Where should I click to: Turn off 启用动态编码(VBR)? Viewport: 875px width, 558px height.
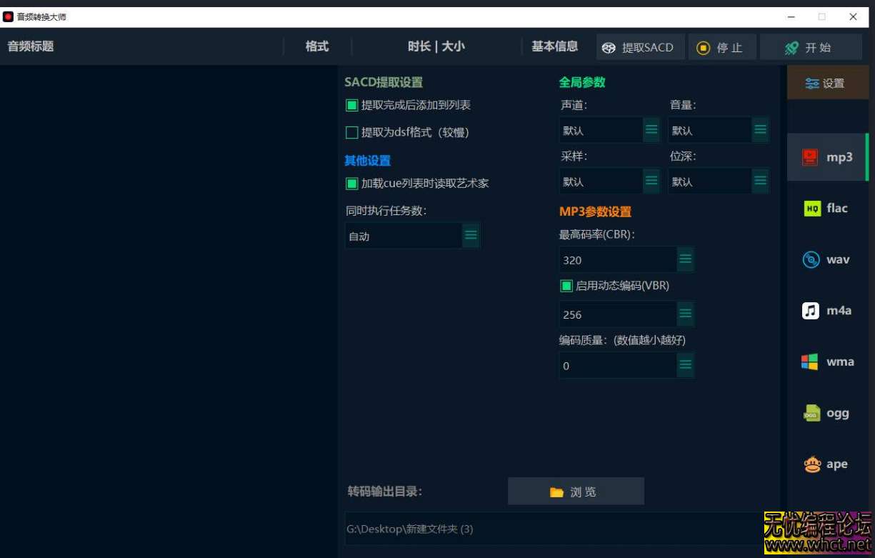[566, 285]
